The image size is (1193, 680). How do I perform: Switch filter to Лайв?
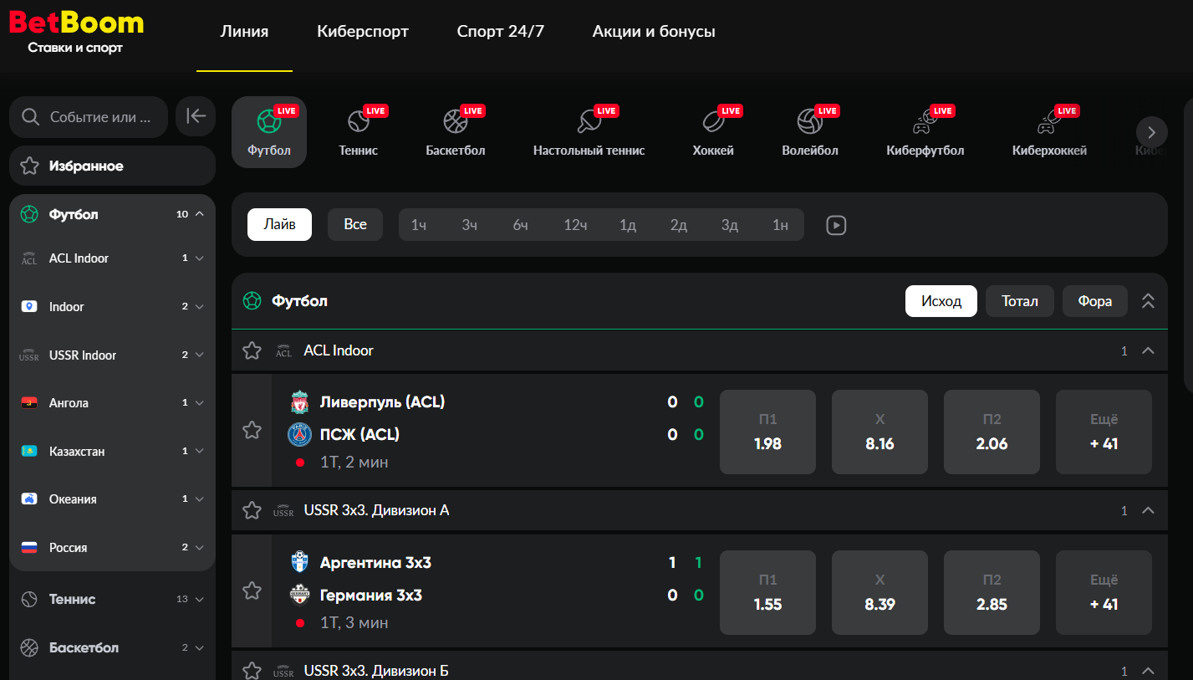point(279,225)
